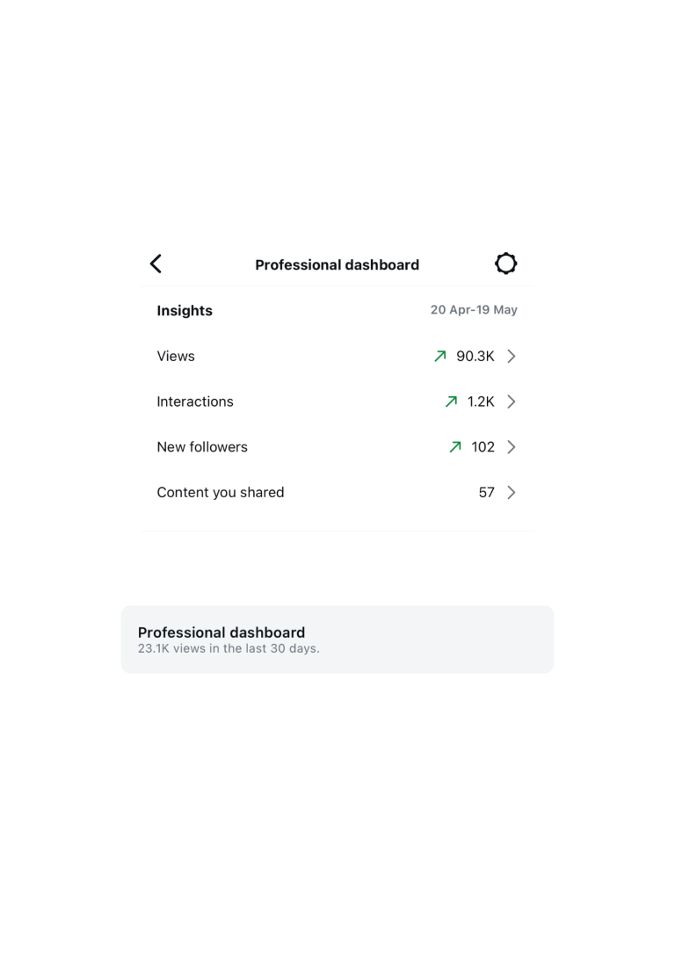Open the settings gear icon
Screen dimensions: 675x954
pos(505,264)
